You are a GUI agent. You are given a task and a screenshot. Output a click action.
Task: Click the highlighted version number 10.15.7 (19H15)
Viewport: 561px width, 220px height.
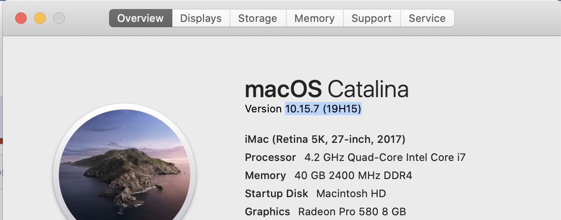click(323, 109)
